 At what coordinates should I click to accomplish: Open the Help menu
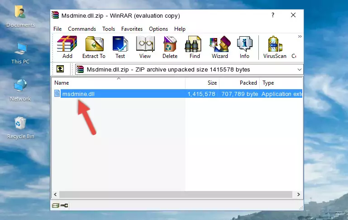point(180,29)
